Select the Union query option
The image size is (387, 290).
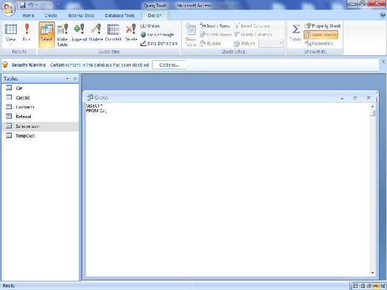(x=150, y=26)
